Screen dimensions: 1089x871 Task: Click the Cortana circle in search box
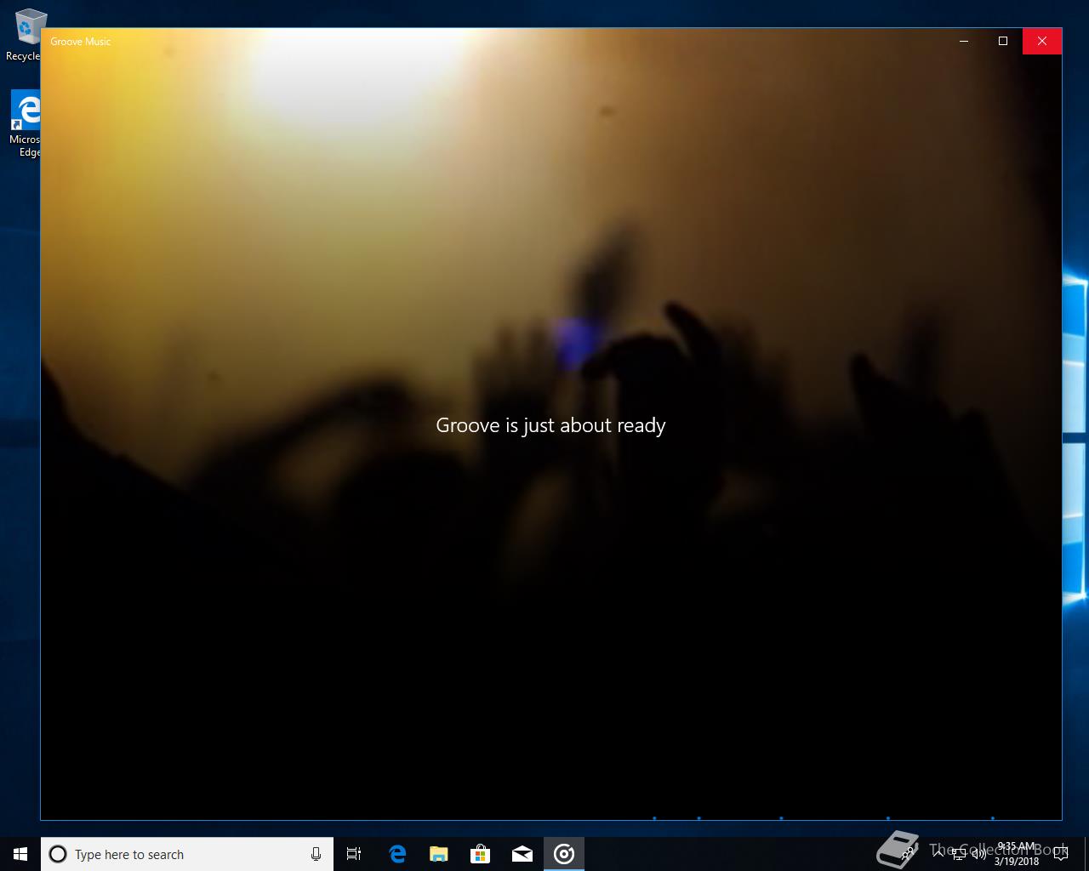[x=58, y=854]
